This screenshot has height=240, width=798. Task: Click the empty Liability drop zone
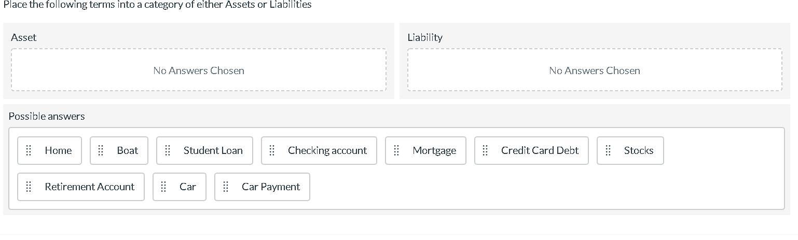(595, 70)
